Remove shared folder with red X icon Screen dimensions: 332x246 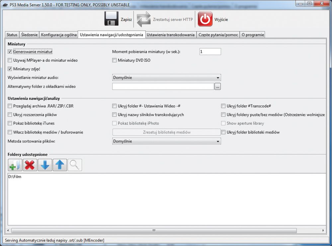(30, 165)
